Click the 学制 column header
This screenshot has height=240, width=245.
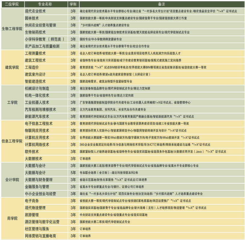[73, 4]
